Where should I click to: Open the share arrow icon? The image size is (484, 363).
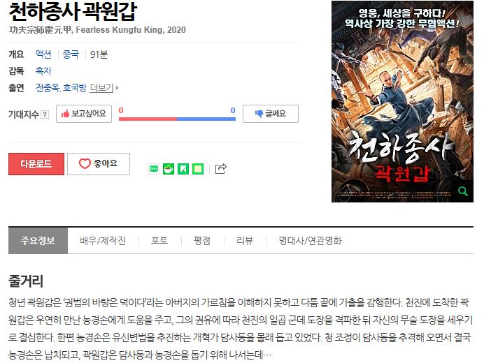tap(221, 168)
